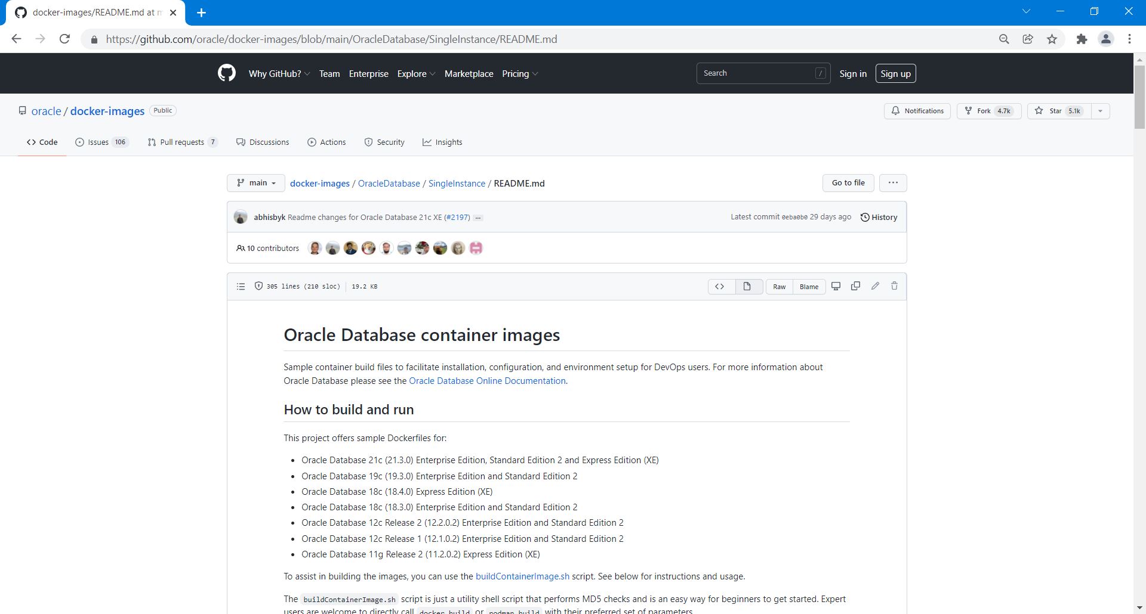
Task: Click the GitHub Octocat logo
Action: pos(226,73)
